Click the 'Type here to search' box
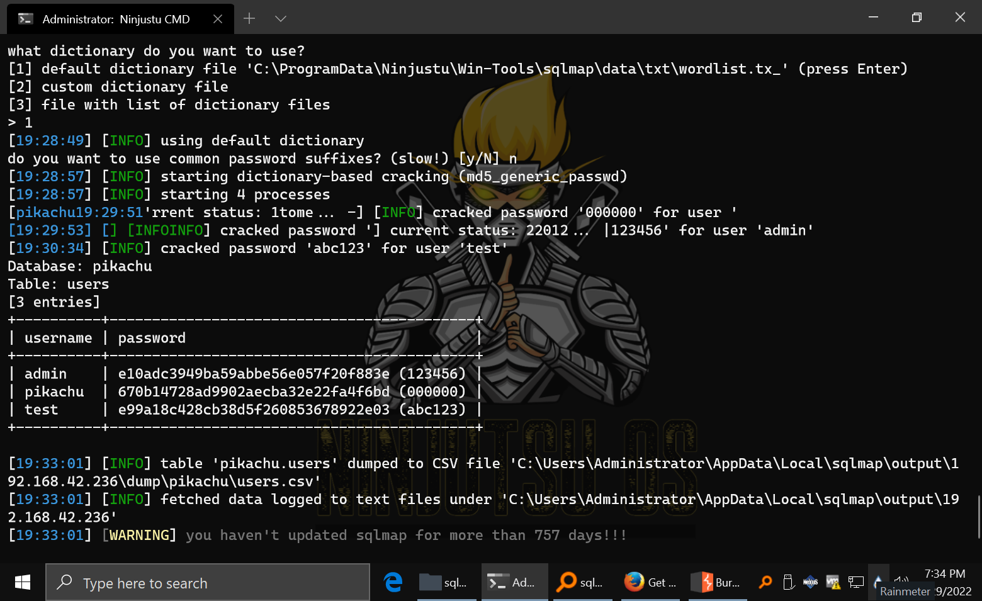982x601 pixels. (208, 583)
